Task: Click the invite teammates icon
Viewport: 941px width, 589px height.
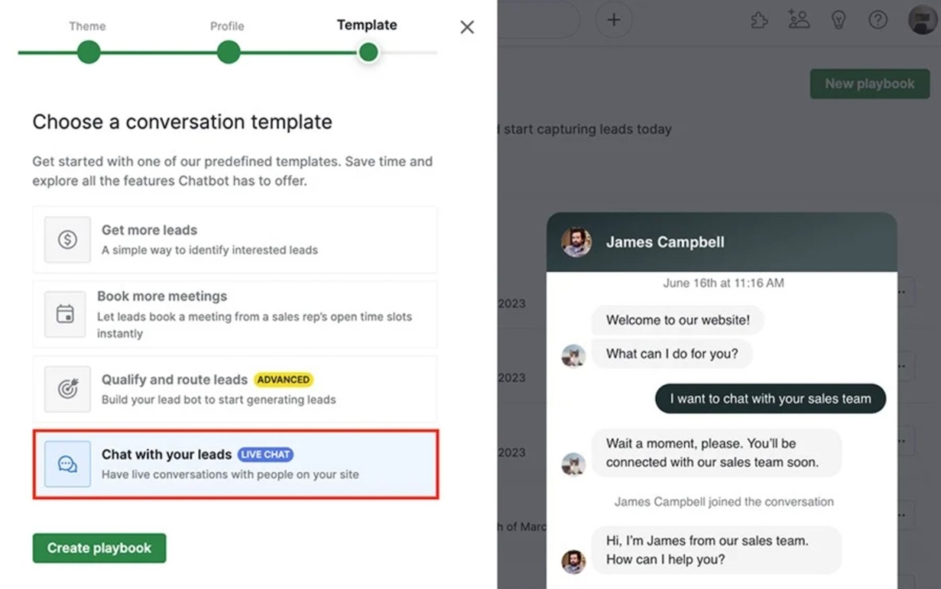Action: click(x=799, y=19)
